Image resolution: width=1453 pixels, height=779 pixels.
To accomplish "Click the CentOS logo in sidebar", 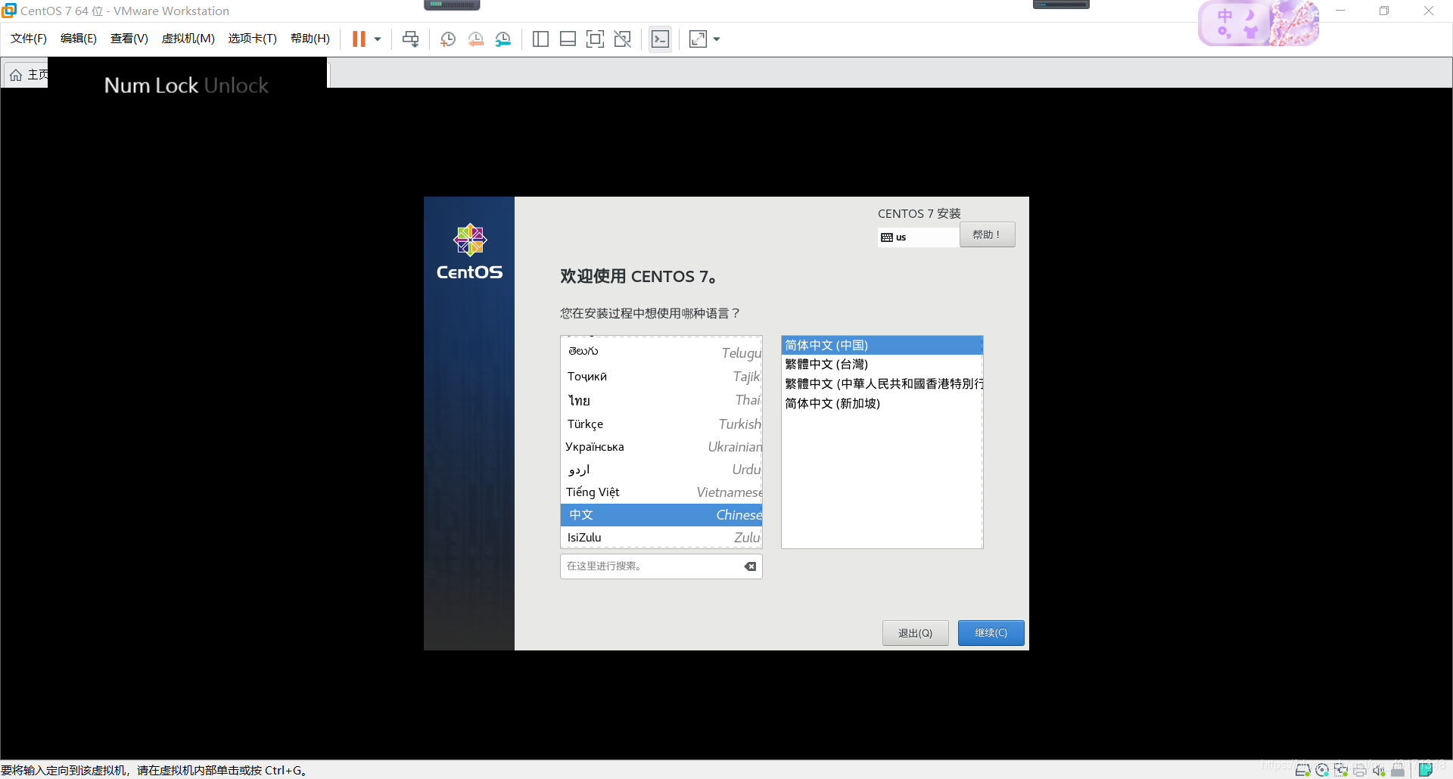I will click(469, 252).
